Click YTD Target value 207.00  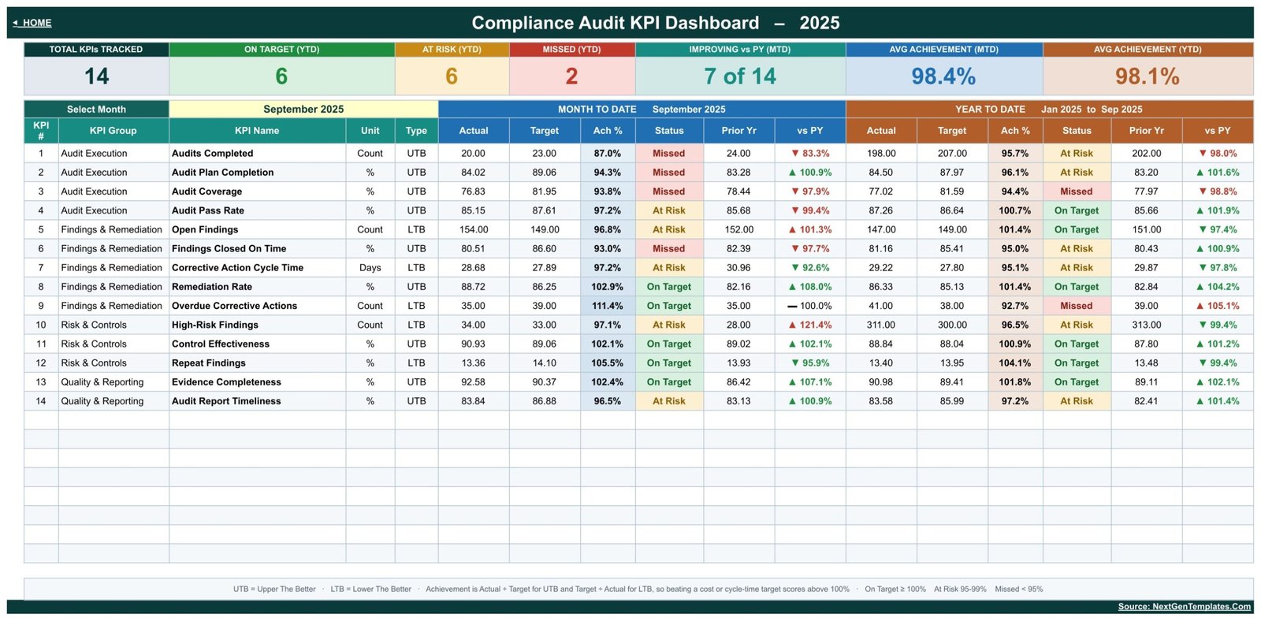click(x=952, y=154)
